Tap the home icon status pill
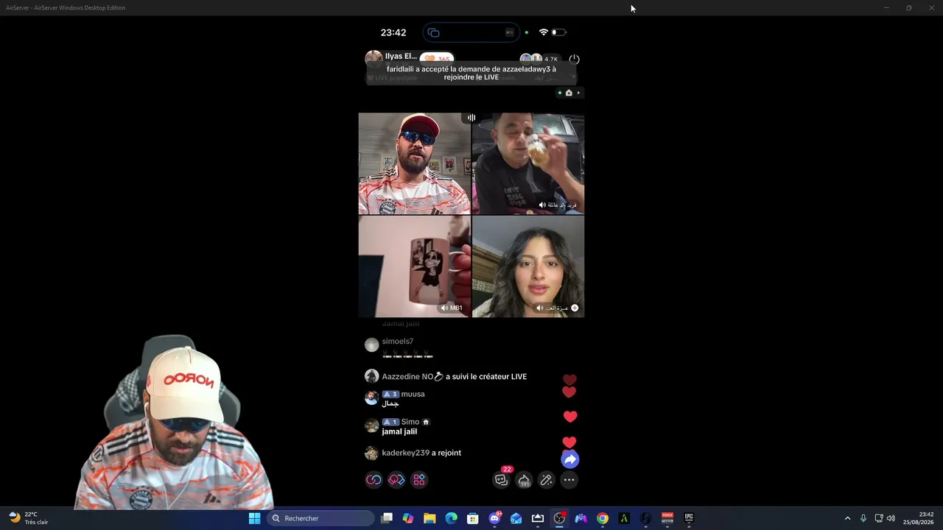 569,93
